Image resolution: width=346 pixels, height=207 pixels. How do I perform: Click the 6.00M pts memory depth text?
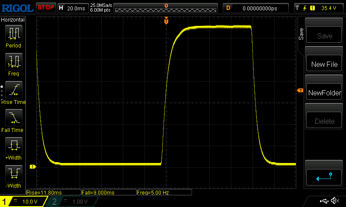click(x=100, y=10)
